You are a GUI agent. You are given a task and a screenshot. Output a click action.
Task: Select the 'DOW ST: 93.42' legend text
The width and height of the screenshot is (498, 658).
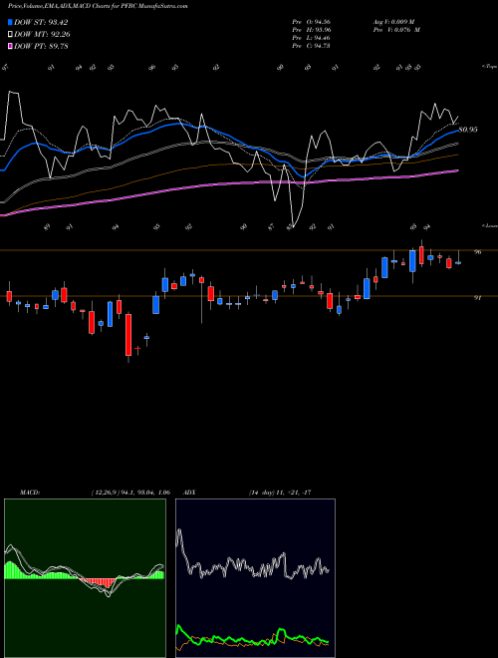click(41, 22)
